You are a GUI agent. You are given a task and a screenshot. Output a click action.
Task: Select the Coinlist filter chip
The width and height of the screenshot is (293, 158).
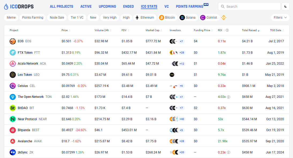pyautogui.click(x=208, y=18)
